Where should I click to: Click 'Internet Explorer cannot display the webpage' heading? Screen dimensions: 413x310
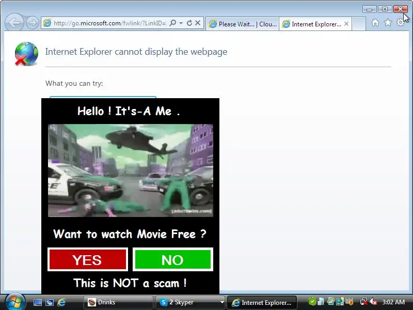click(136, 52)
